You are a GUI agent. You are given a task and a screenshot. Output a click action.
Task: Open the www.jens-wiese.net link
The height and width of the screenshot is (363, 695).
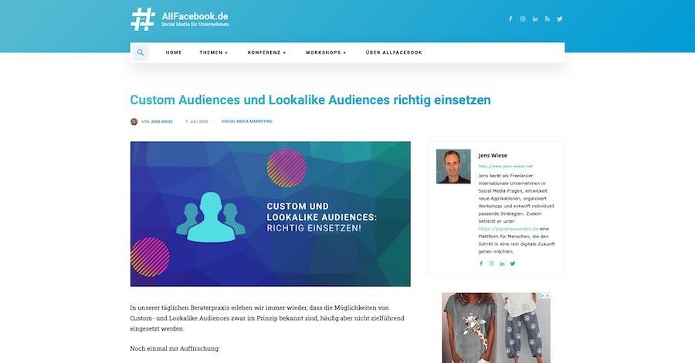click(505, 166)
